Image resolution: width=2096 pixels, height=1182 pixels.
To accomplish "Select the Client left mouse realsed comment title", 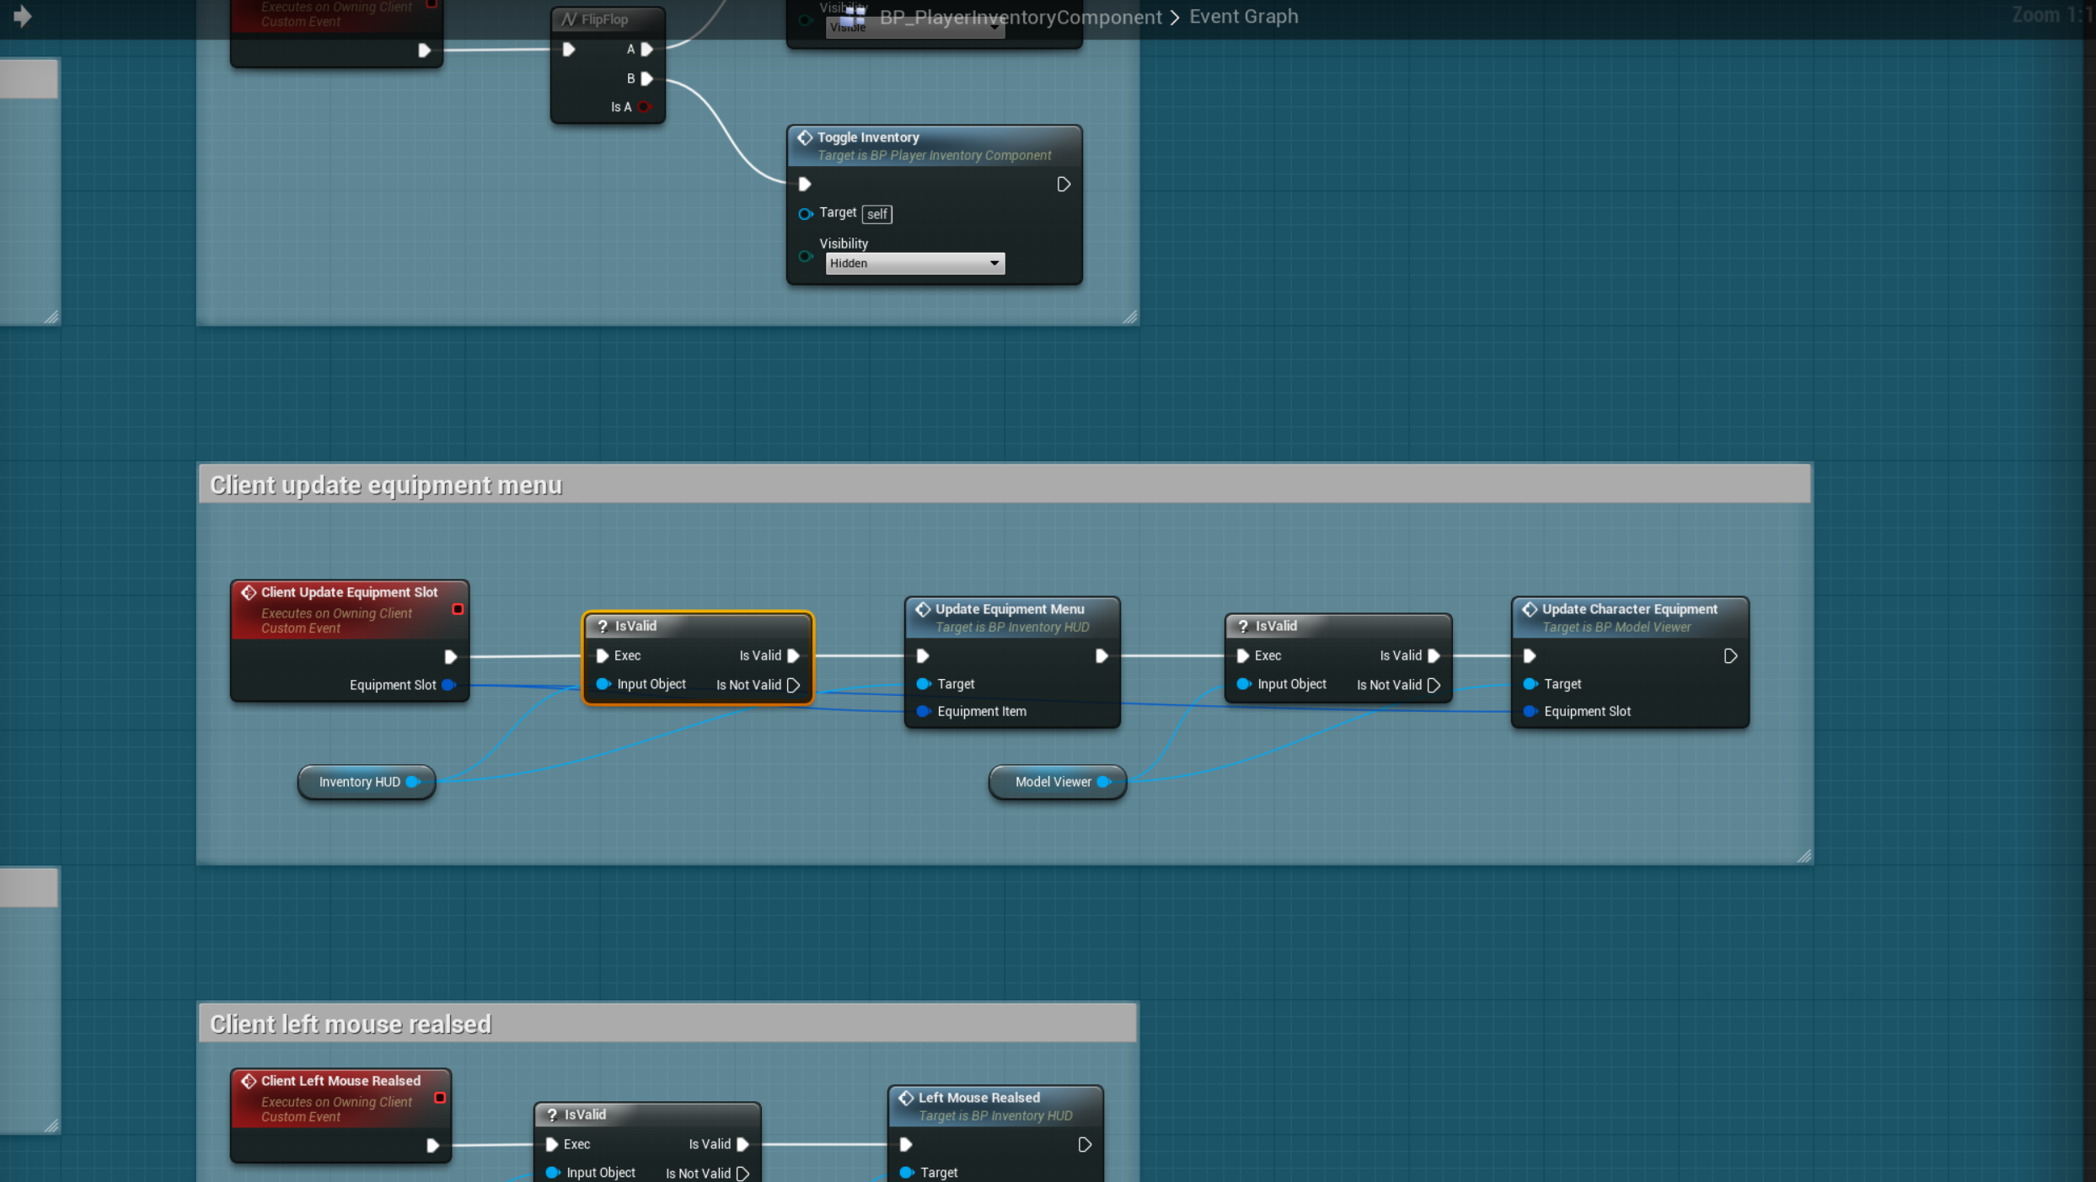I will click(x=351, y=1024).
